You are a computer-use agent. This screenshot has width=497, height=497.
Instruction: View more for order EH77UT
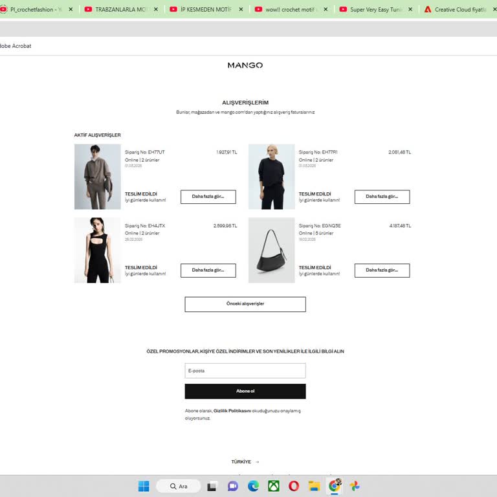point(208,197)
